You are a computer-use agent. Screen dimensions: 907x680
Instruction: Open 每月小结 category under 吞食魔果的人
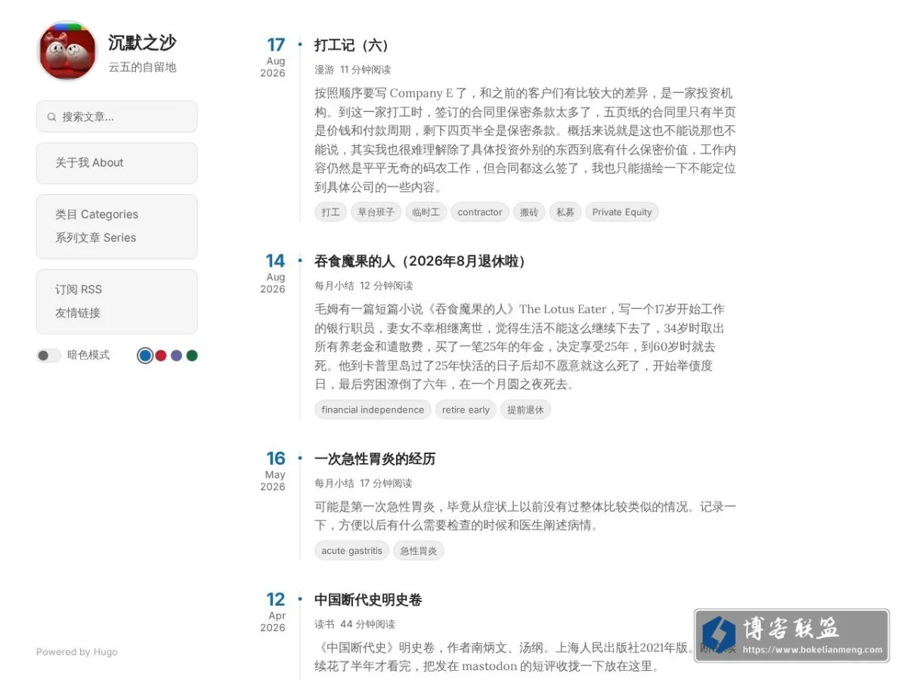334,286
